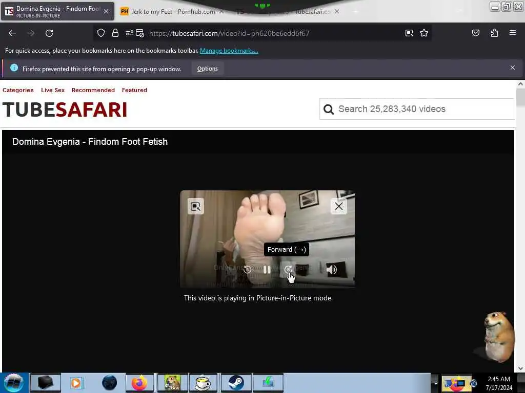Open the green arrow taskbar icon
This screenshot has height=393, width=525.
pyautogui.click(x=268, y=383)
